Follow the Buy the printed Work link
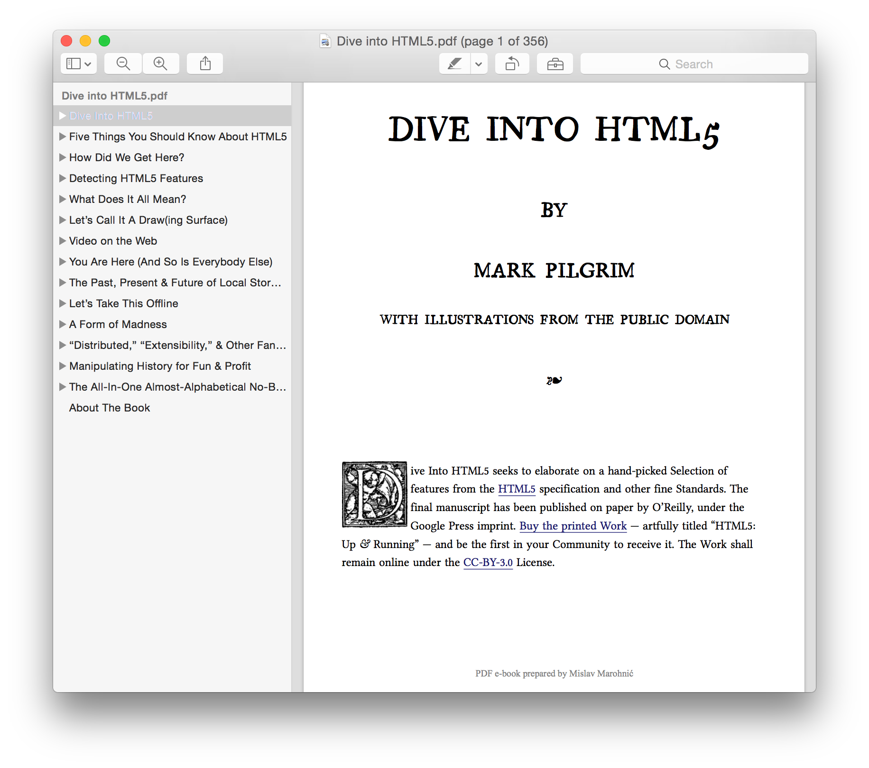 573,526
